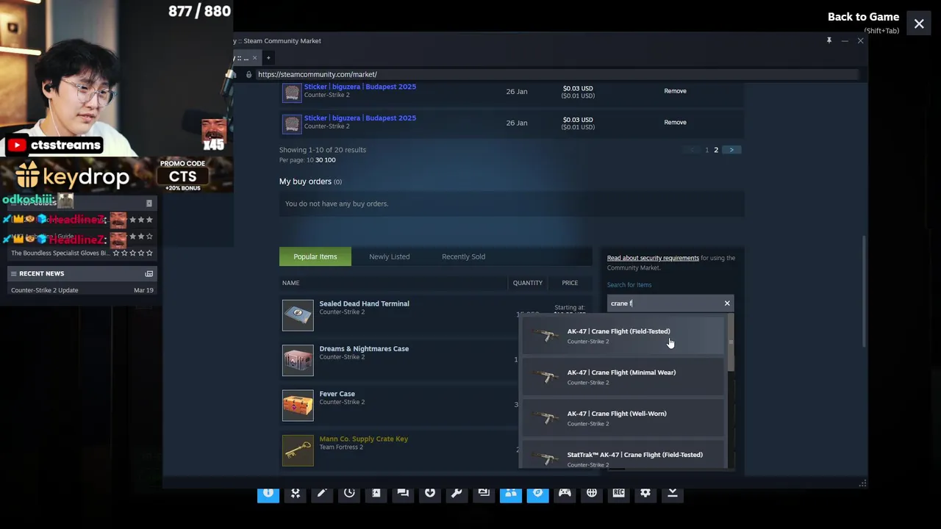This screenshot has height=529, width=941.
Task: Open the Mann Co. Supply Crate Key listing
Action: (x=363, y=439)
